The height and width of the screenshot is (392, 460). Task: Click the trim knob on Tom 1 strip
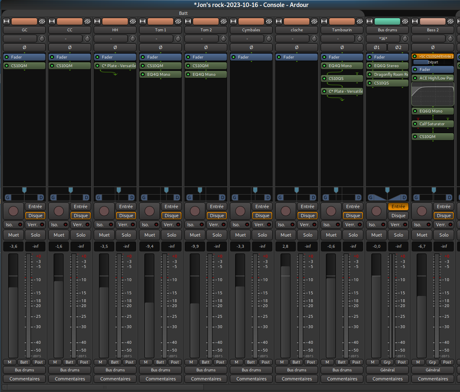point(178,38)
